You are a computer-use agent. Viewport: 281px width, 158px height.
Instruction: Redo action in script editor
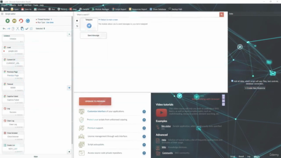click(9, 29)
